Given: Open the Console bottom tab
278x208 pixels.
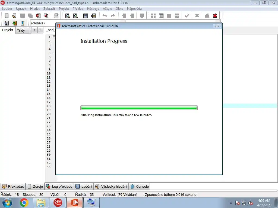Looking at the screenshot, I should click(x=140, y=186).
